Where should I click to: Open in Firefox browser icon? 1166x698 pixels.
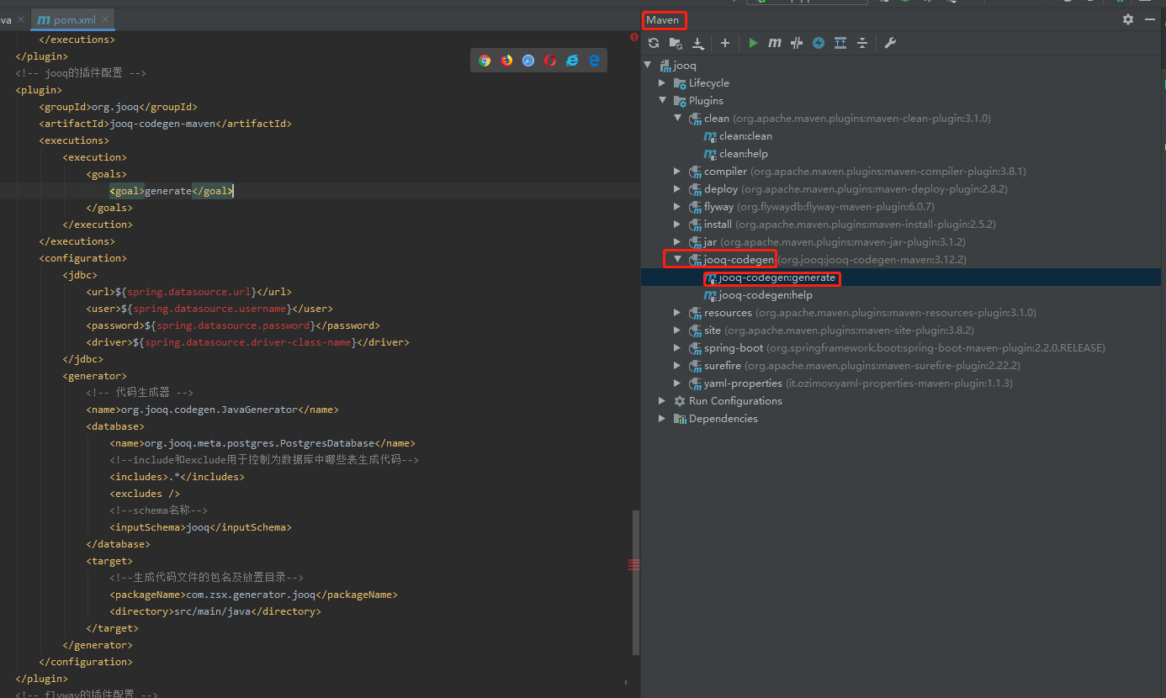506,61
